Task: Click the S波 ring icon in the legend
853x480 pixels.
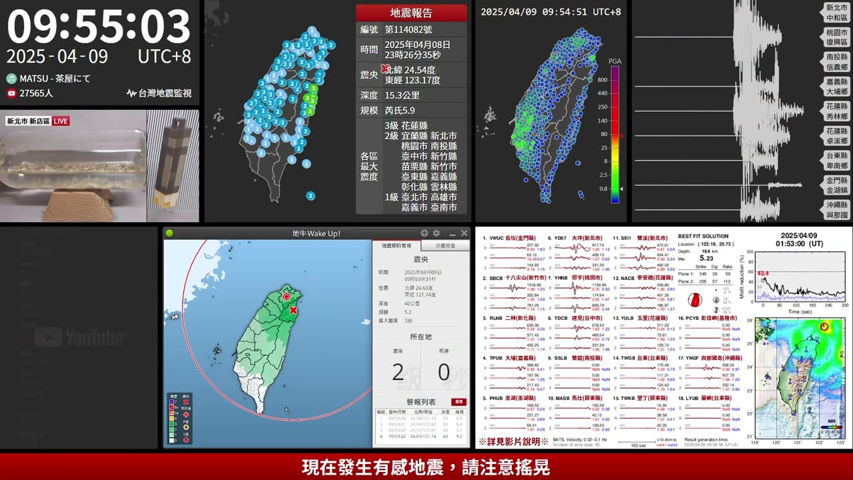Action: 186,440
